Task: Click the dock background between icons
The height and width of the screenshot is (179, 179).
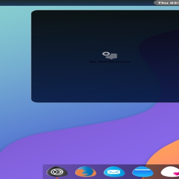Action: pyautogui.click(x=71, y=172)
